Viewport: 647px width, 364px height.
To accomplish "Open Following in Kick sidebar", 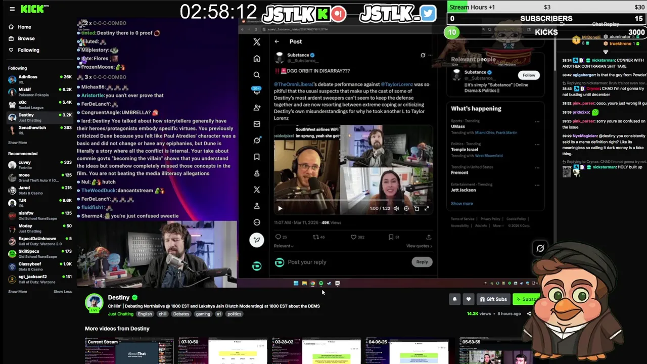I will click(24, 50).
